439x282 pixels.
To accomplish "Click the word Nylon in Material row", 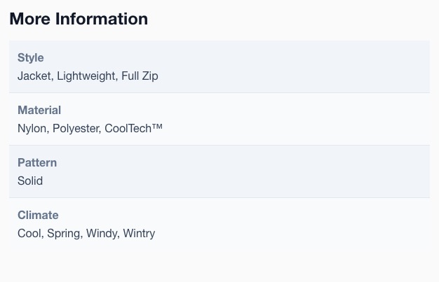I will (32, 129).
